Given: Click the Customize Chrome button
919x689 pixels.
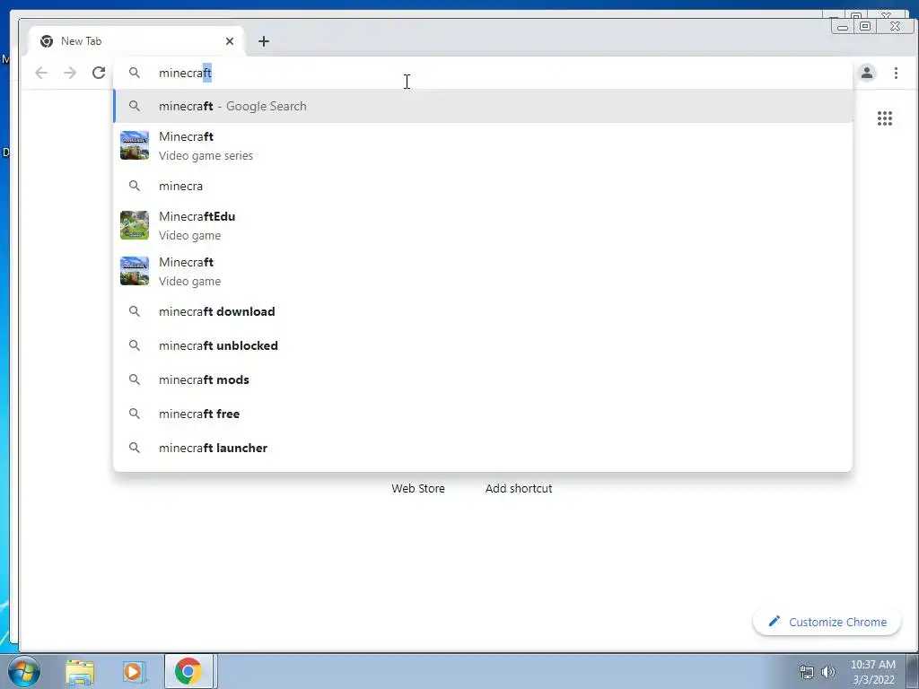Looking at the screenshot, I should coord(827,622).
